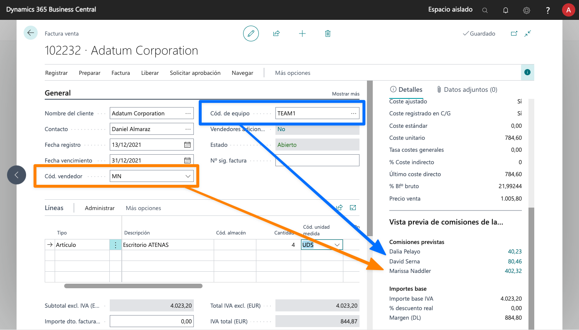Screen dimensions: 579x330
Task: Open the Liberar menu
Action: [150, 73]
